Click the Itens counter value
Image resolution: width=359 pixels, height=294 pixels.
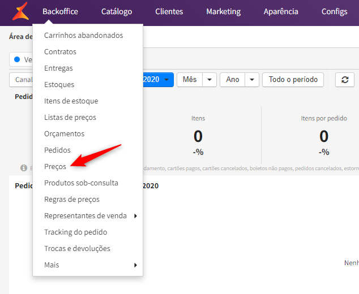[x=198, y=136]
